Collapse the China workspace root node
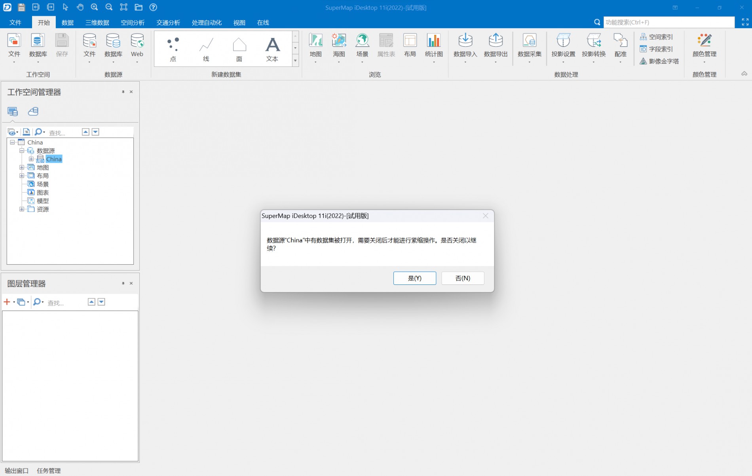This screenshot has width=752, height=476. tap(12, 142)
